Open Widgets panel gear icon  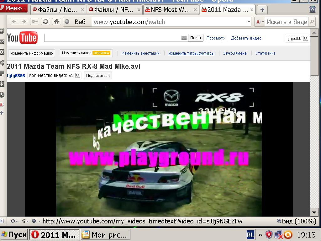2,52
